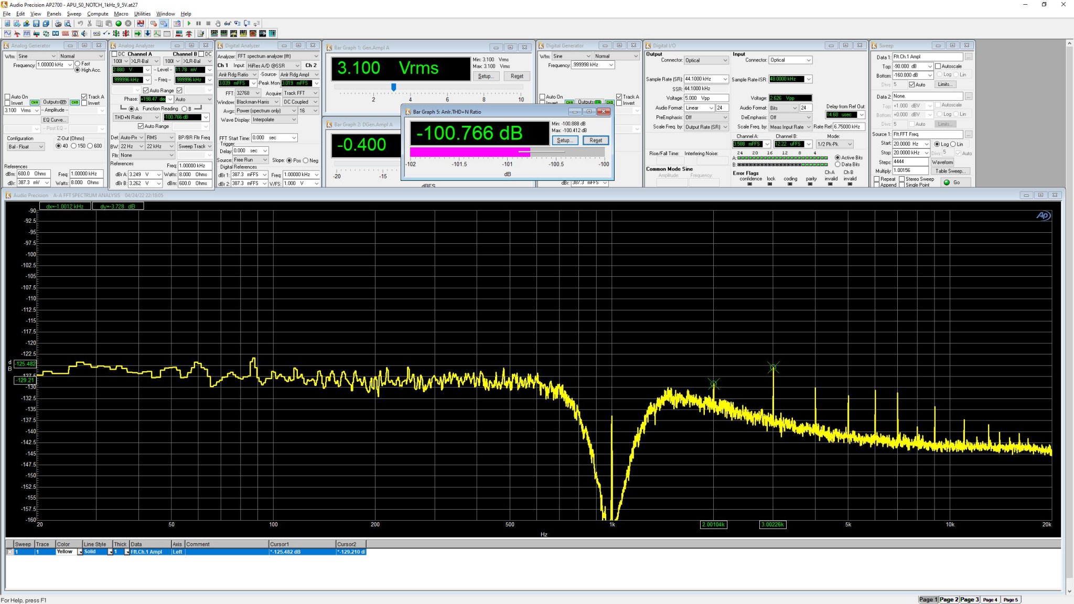Click the Go button in Sweep panel
Screen dimensions: 1074x604
click(954, 182)
